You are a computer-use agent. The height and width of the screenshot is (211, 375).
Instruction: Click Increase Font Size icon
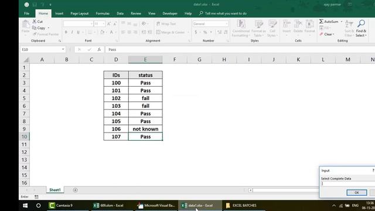tap(109, 23)
